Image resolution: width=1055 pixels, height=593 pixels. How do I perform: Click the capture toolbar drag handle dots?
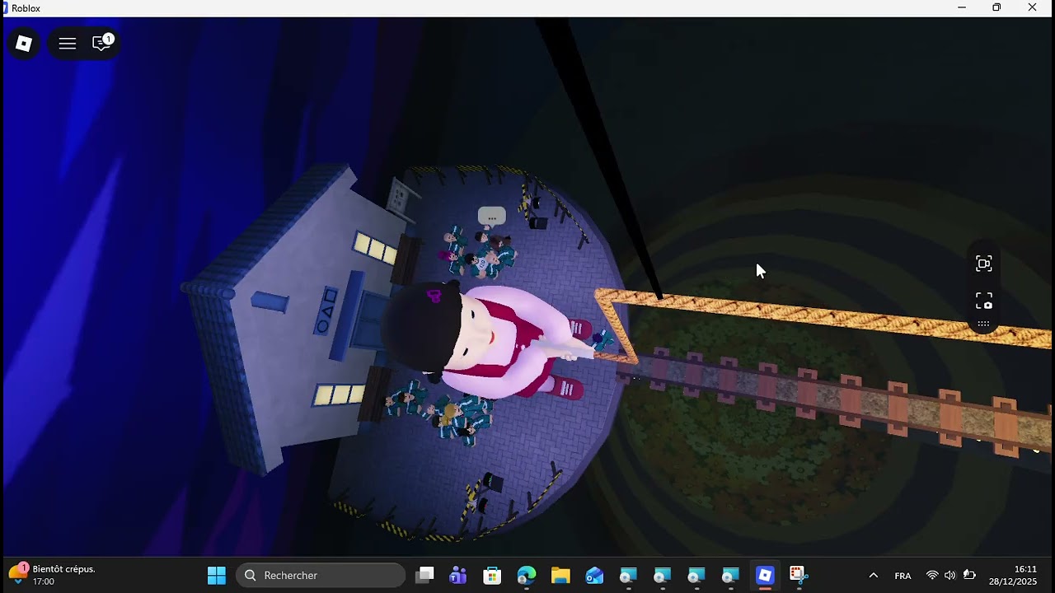click(984, 324)
